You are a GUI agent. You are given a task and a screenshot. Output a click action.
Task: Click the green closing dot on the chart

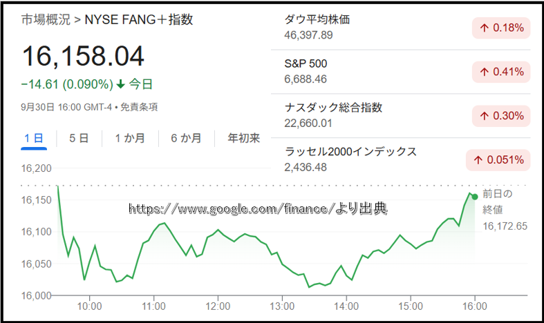pos(474,197)
